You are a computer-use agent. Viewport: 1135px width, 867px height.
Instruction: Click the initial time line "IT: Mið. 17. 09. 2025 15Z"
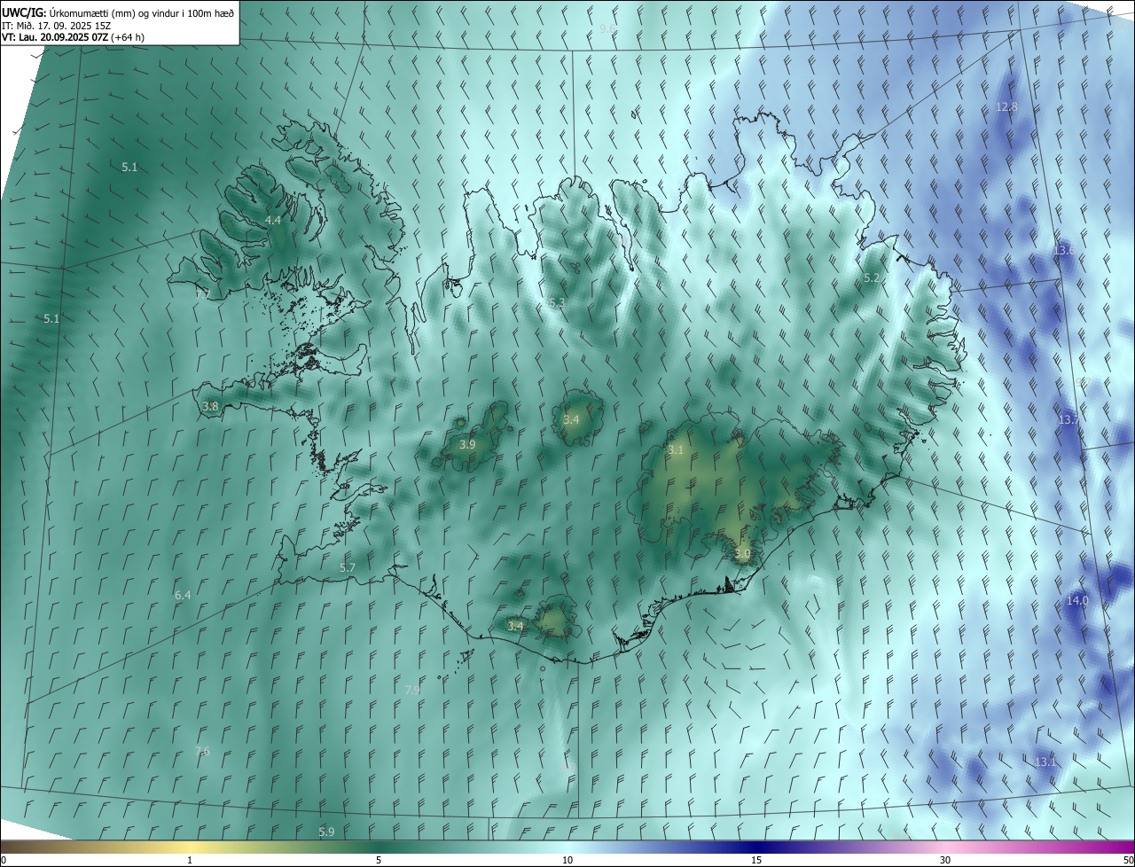click(55, 25)
